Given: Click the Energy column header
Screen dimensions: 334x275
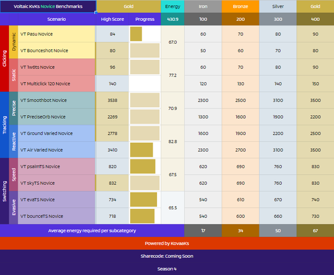Looking at the screenshot, I should (x=173, y=6).
